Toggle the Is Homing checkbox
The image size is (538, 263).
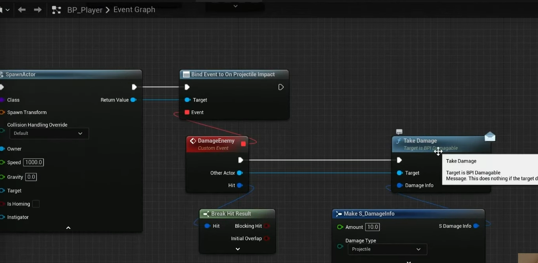click(36, 204)
